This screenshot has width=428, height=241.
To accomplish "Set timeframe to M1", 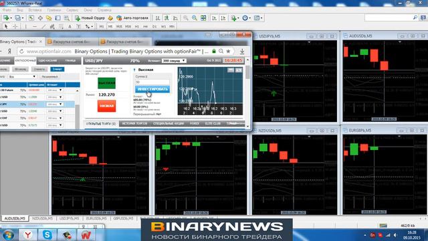I will click(x=102, y=27).
